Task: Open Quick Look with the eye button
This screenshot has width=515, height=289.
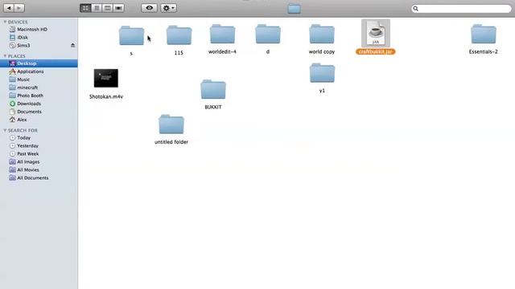Action: pos(149,8)
